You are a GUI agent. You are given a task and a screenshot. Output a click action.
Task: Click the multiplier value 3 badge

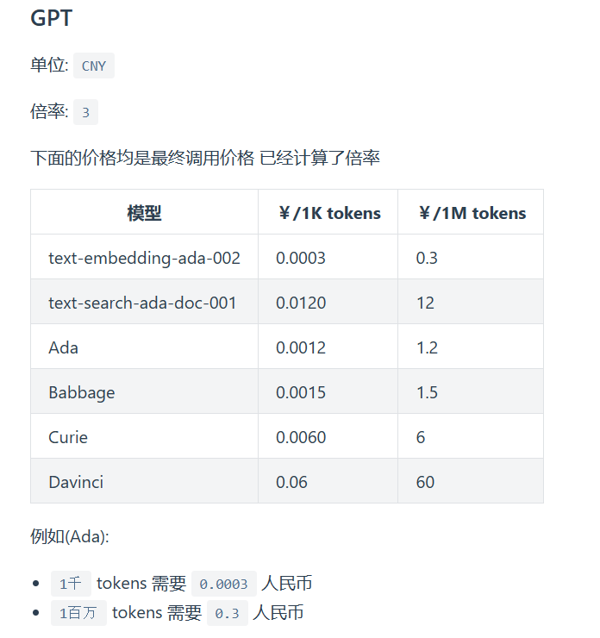(85, 113)
